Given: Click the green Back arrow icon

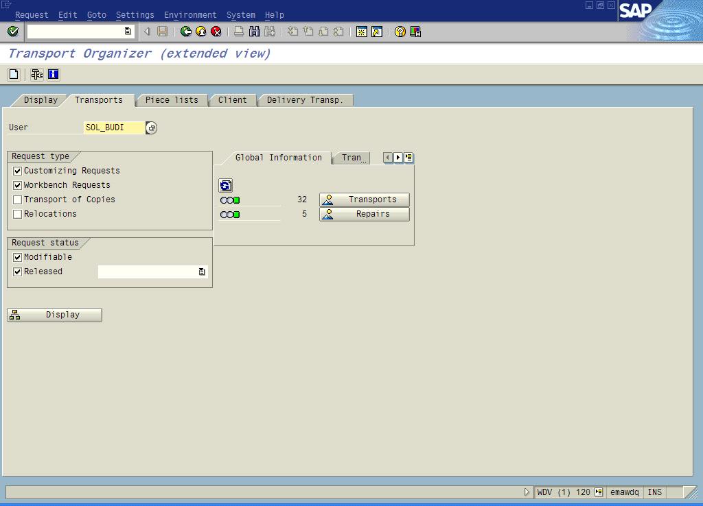Looking at the screenshot, I should coord(186,32).
